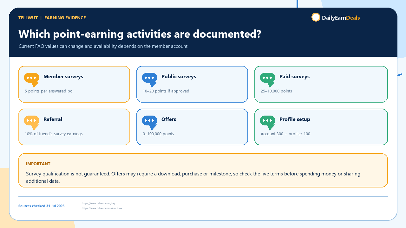
Task: Open the tellwut.com/faq source link
Action: 98,203
